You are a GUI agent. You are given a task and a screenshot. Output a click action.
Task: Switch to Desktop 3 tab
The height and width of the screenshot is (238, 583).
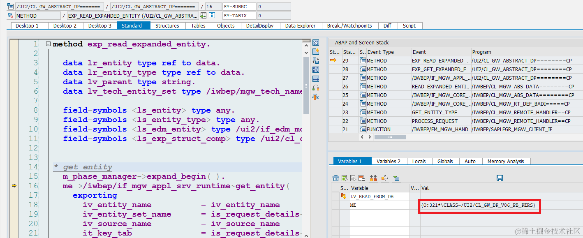click(x=100, y=25)
